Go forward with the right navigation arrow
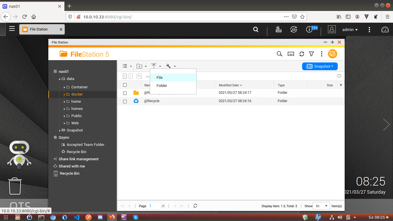Viewport: 393px width, 221px height. coord(131,76)
